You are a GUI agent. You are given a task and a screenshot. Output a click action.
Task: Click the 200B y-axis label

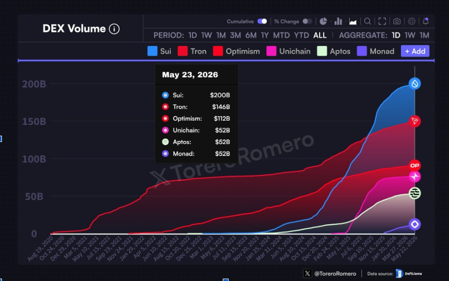click(x=34, y=84)
